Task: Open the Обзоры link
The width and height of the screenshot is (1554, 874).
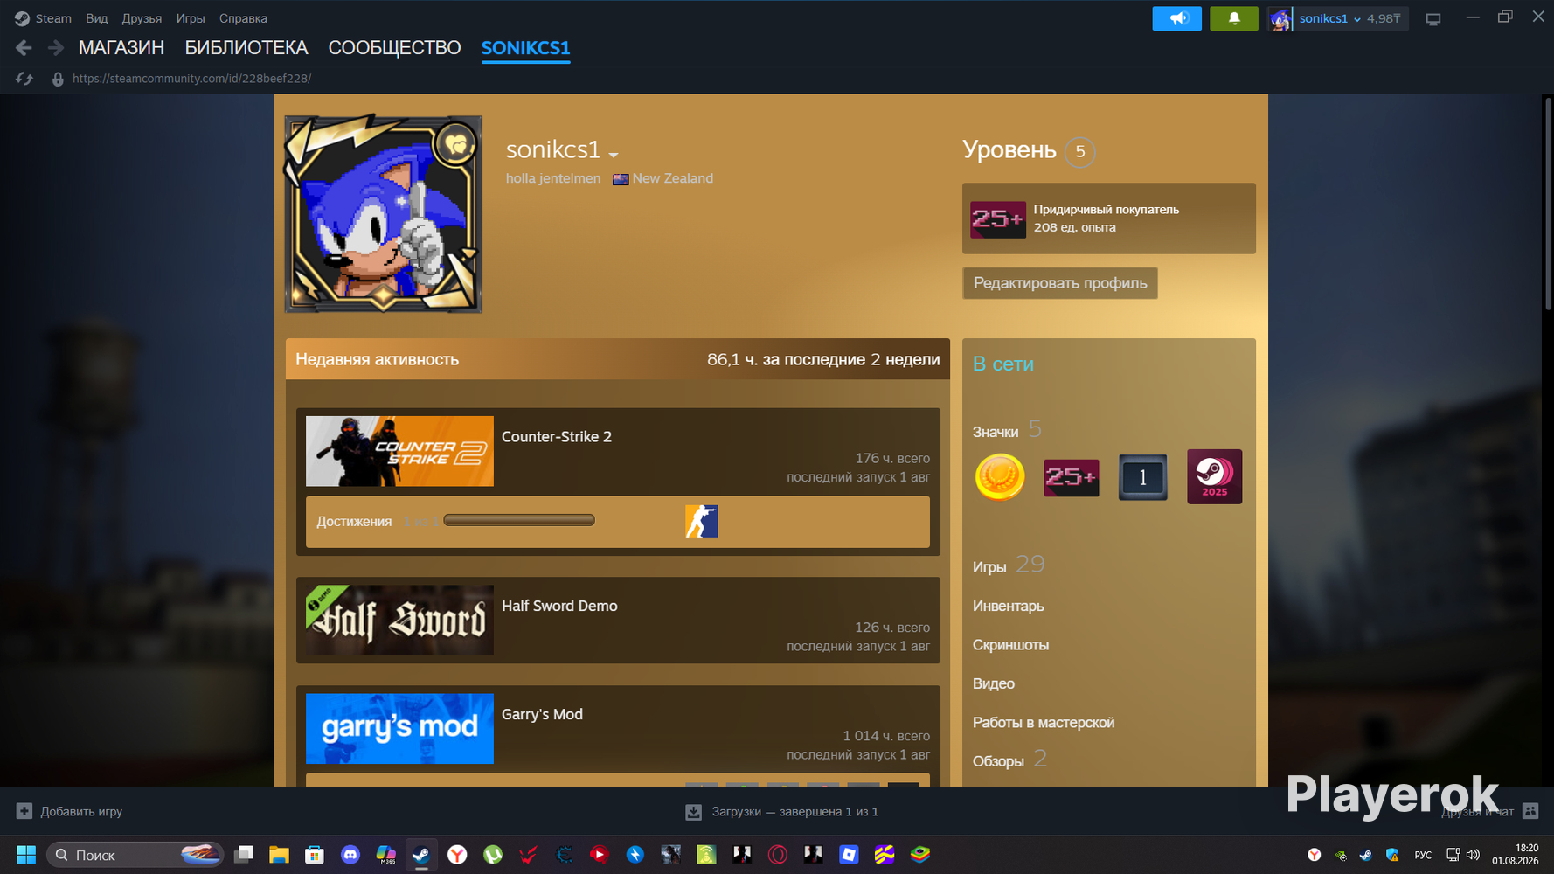Action: 998,761
